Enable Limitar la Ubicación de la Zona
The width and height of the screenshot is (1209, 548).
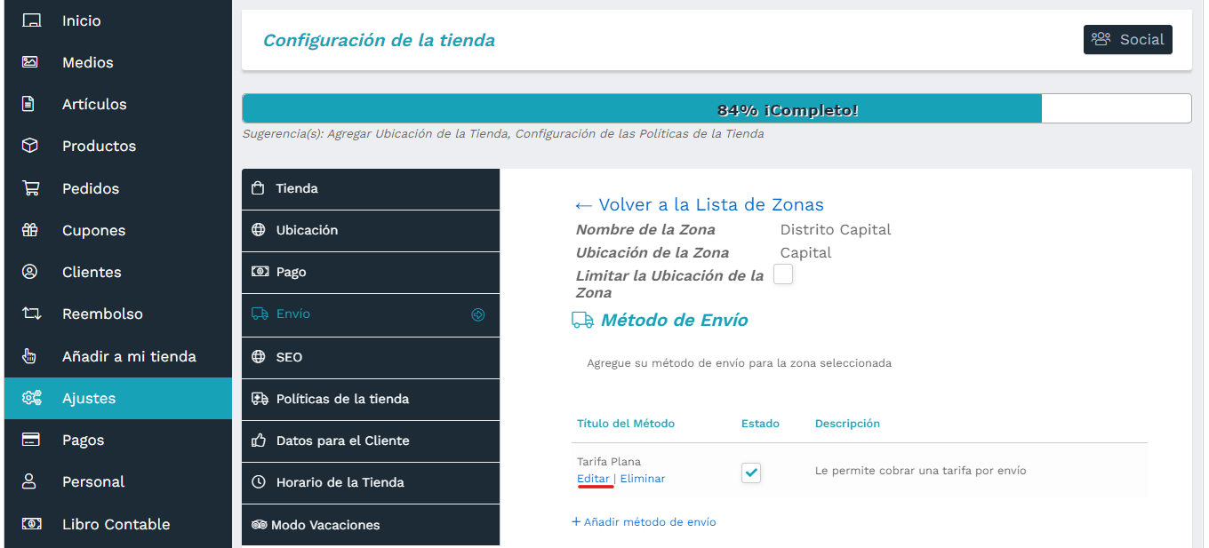pos(783,274)
